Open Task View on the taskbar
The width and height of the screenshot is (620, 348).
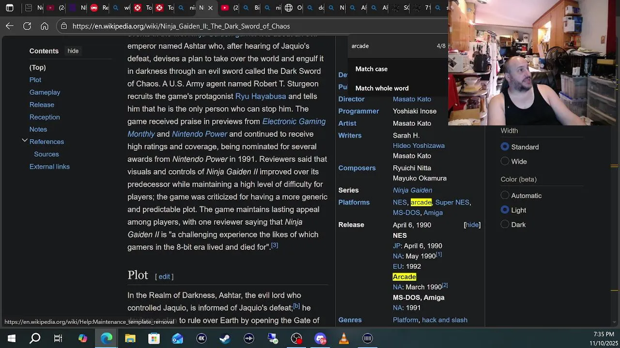58,338
